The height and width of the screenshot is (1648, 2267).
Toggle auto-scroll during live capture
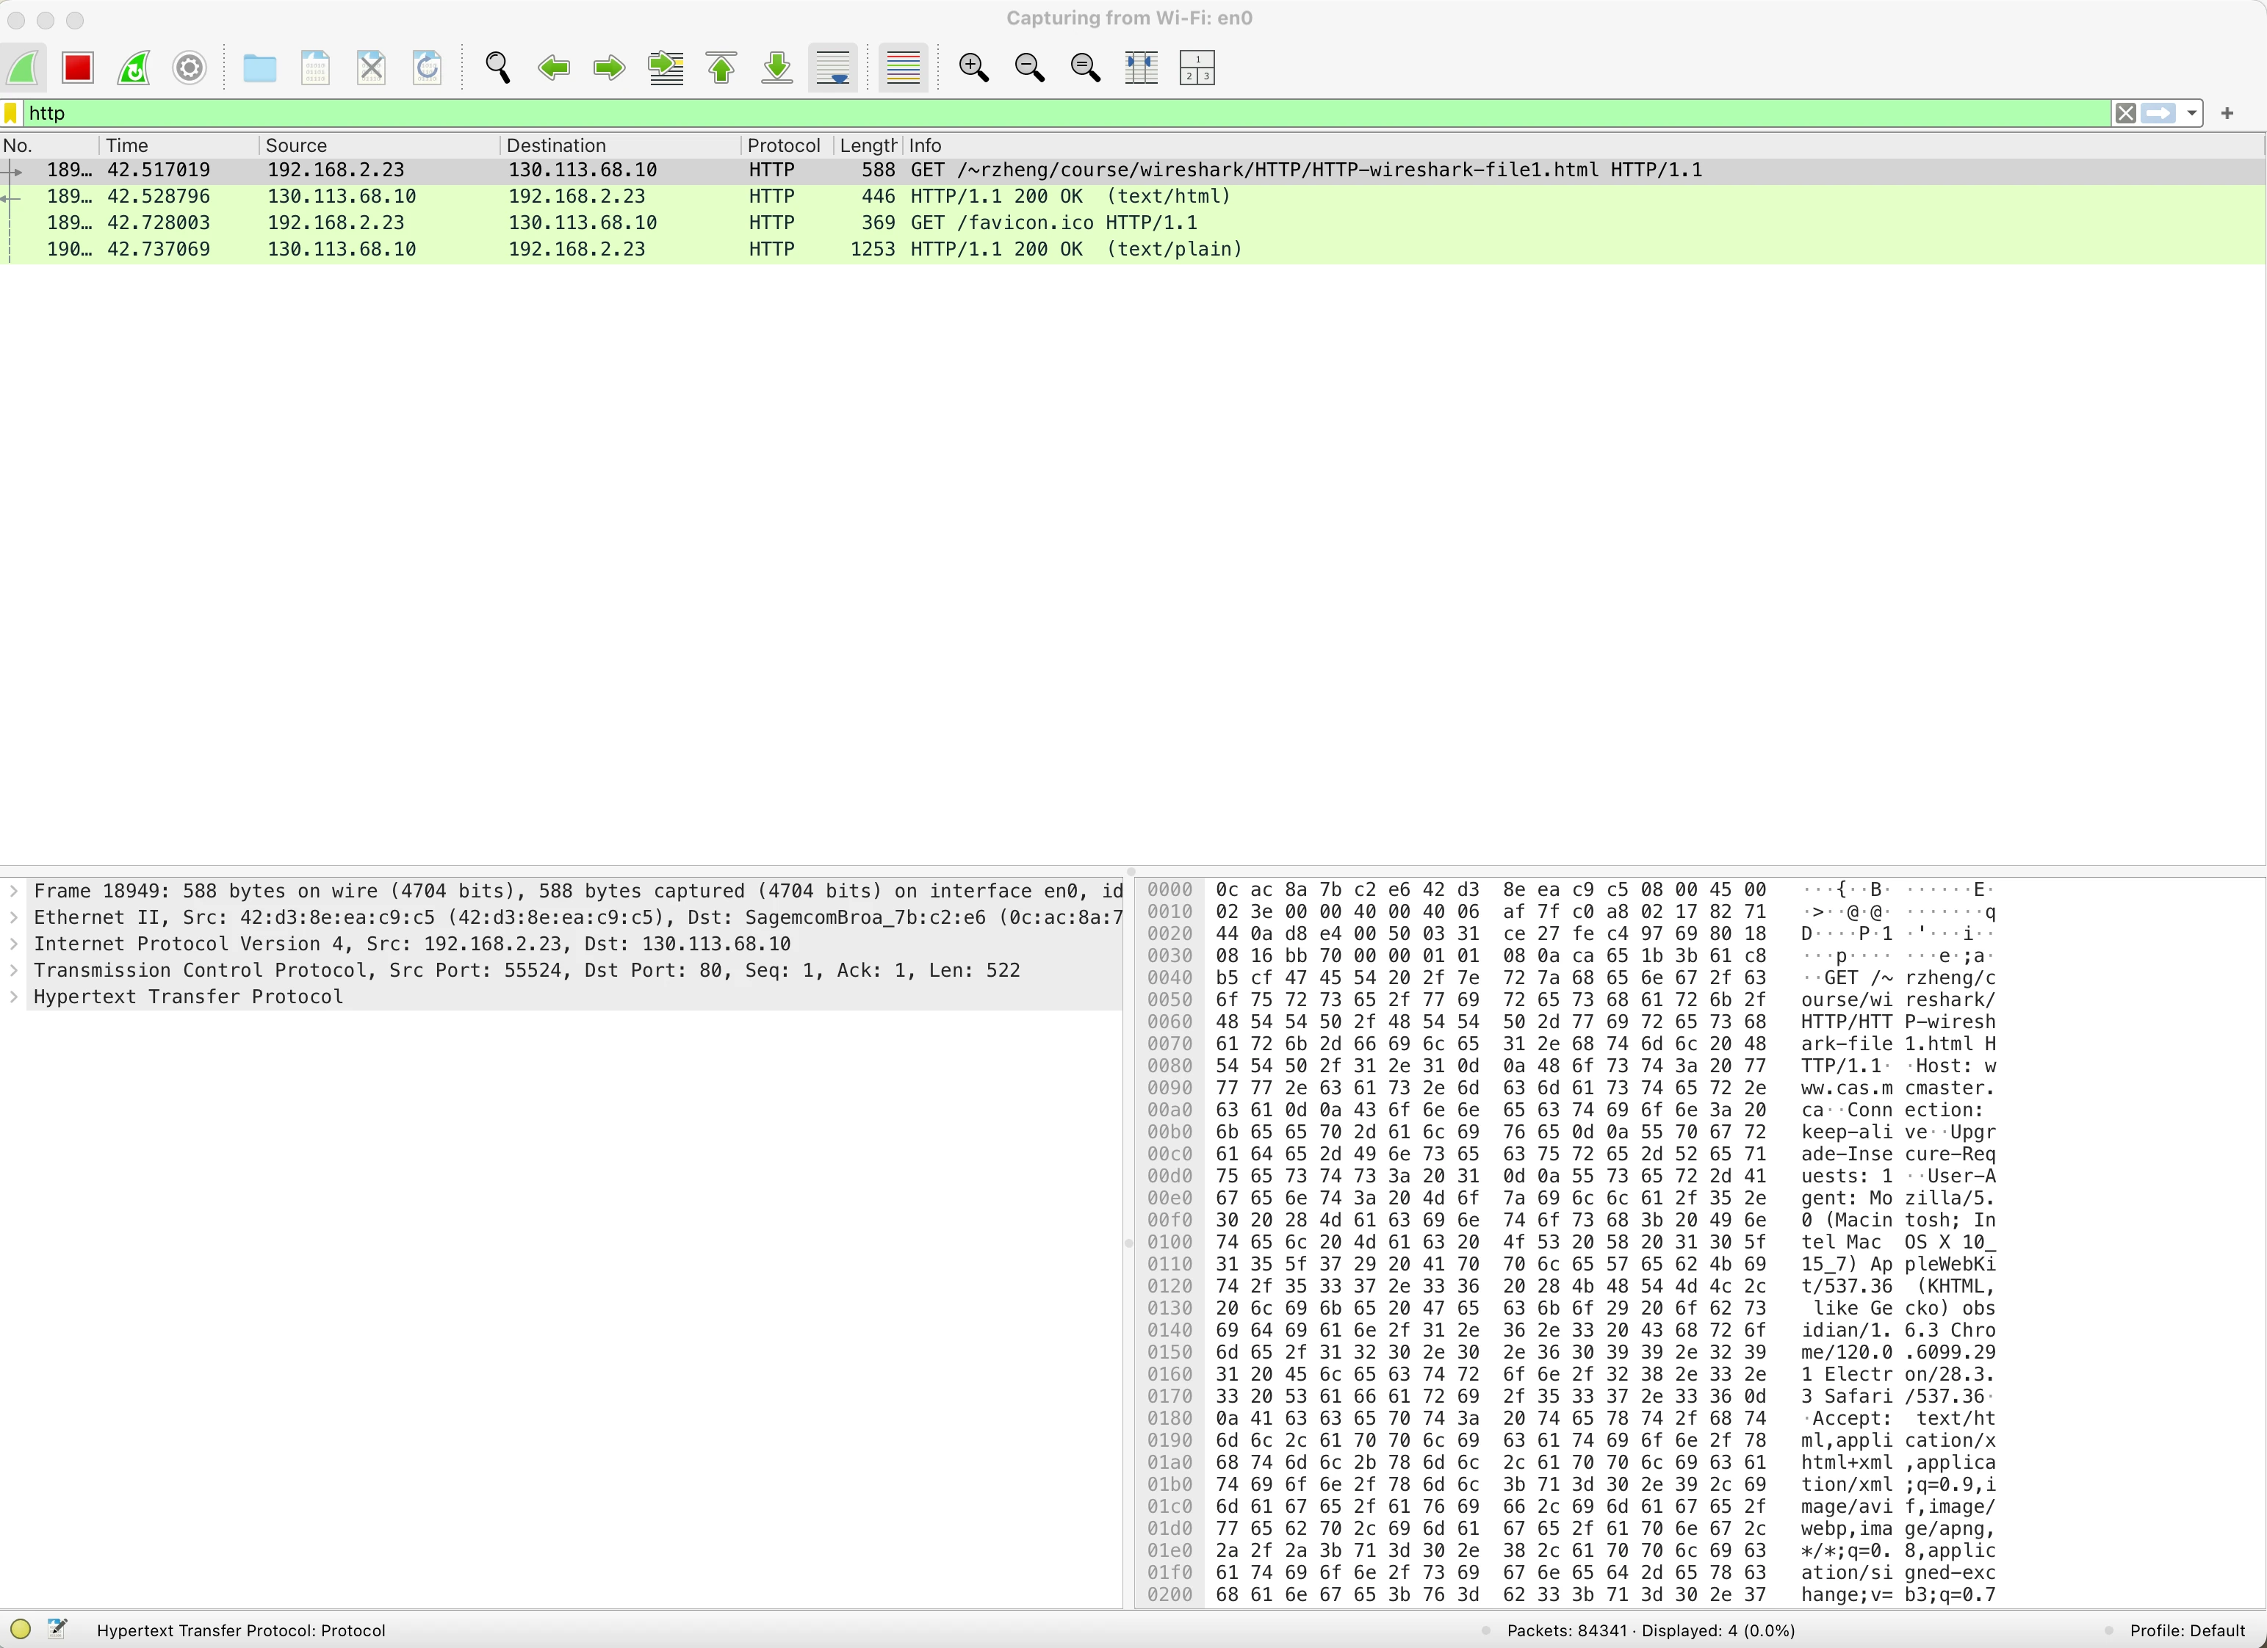coord(832,68)
